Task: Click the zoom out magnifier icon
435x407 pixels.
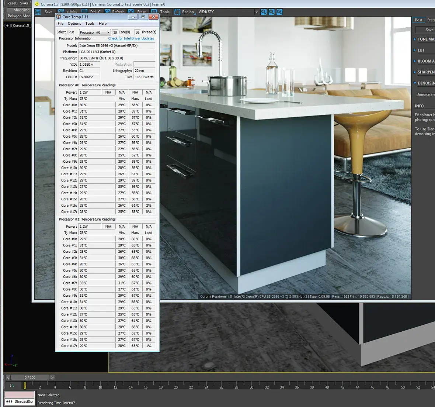Action: click(x=272, y=12)
